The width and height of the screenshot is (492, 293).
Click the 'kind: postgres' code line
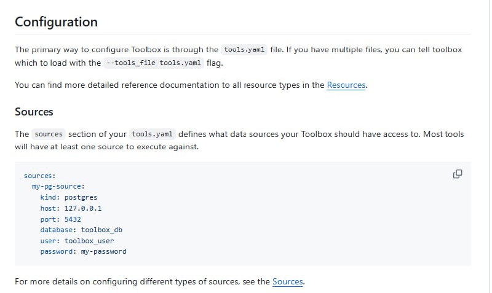69,197
